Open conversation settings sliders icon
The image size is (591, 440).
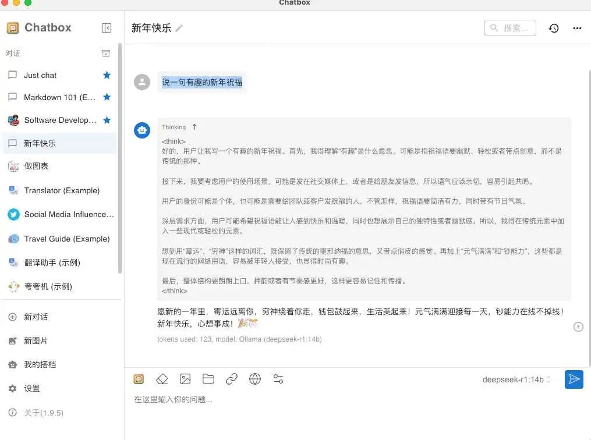pyautogui.click(x=278, y=379)
